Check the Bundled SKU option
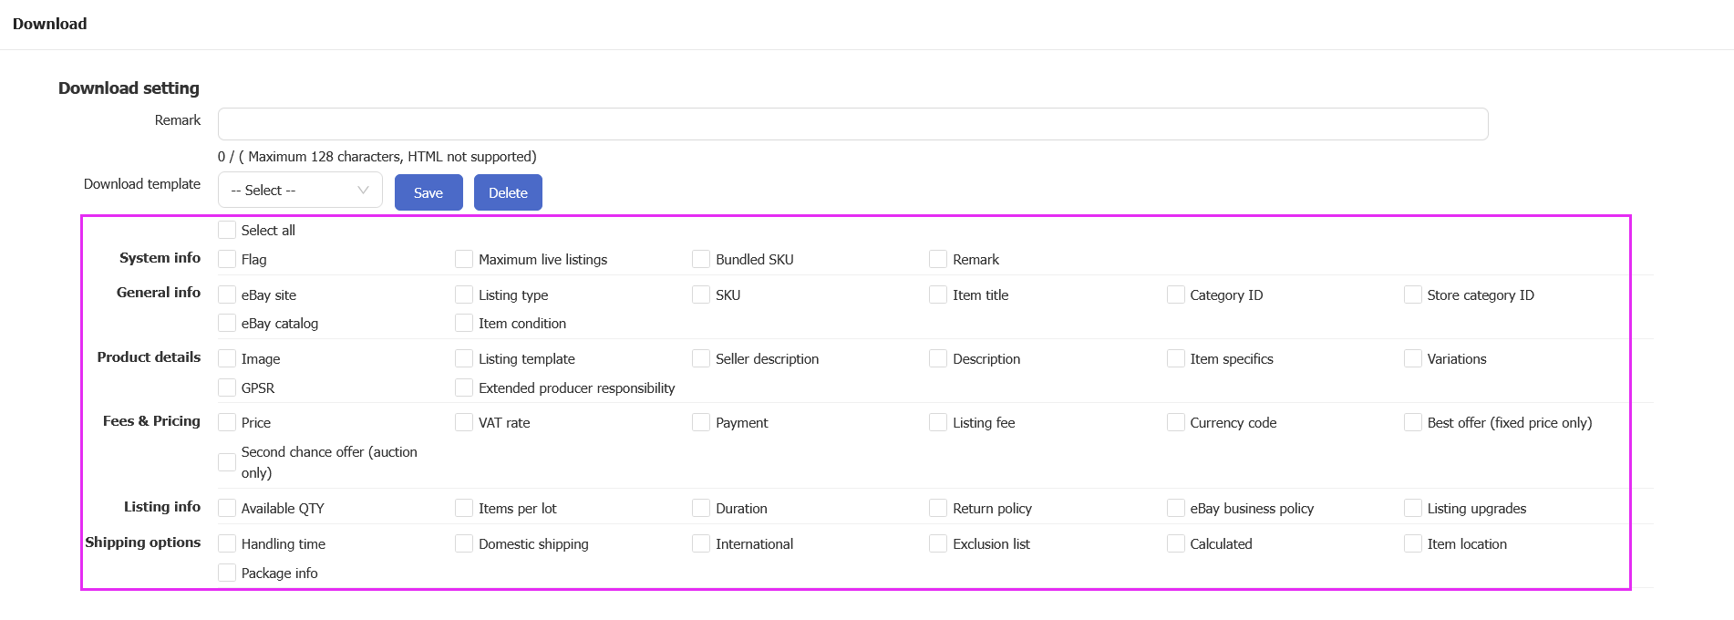 click(701, 259)
